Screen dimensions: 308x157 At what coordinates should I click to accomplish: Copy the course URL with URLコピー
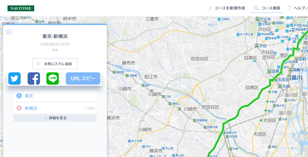pos(83,78)
